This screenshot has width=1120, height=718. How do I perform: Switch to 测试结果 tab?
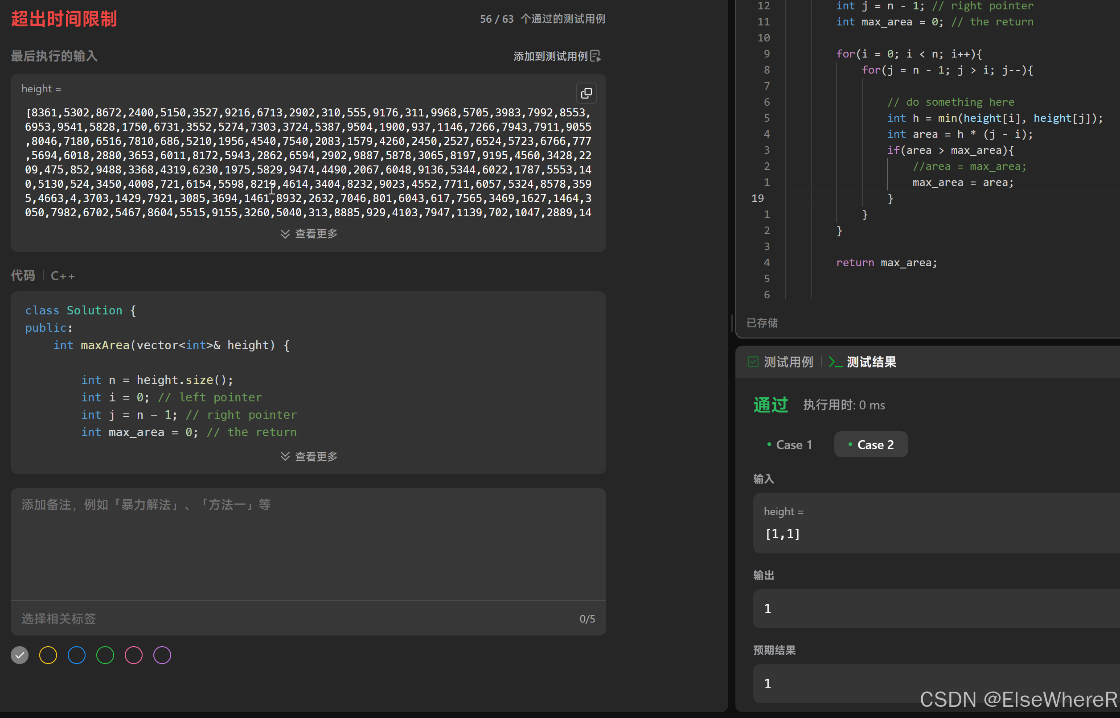click(871, 362)
